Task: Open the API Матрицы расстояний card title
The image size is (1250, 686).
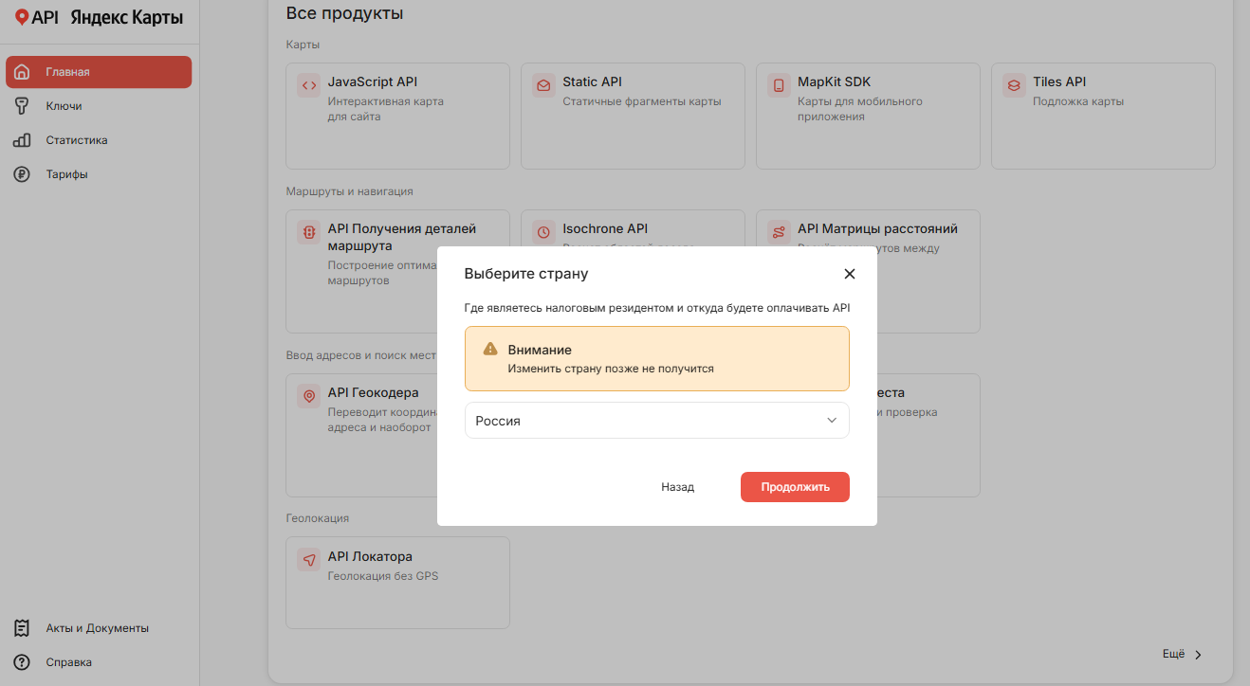Action: 878,228
